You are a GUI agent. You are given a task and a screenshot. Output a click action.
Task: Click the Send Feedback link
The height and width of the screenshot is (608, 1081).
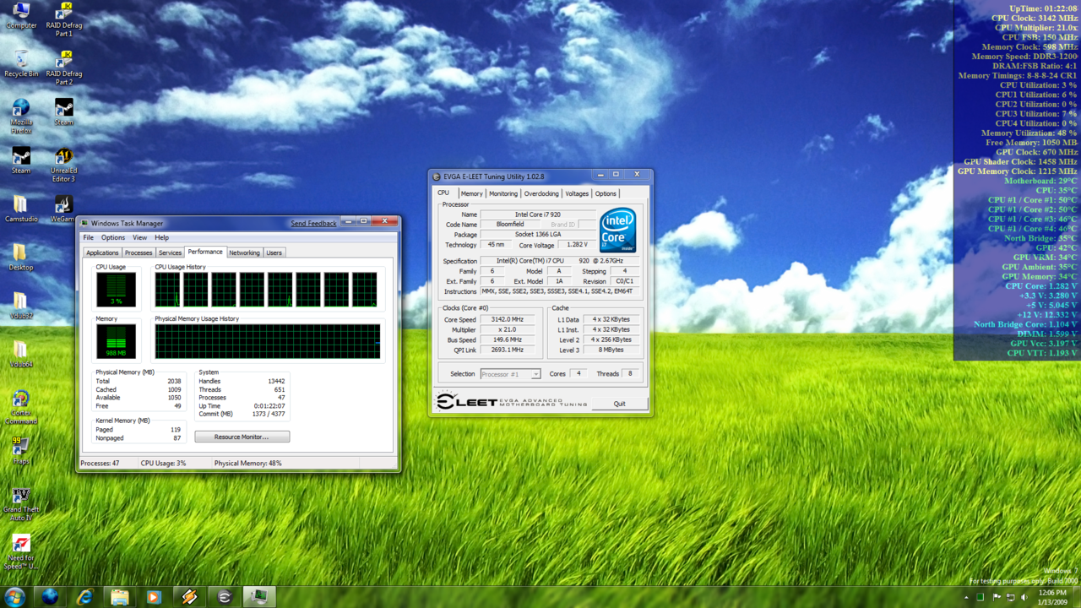point(313,223)
